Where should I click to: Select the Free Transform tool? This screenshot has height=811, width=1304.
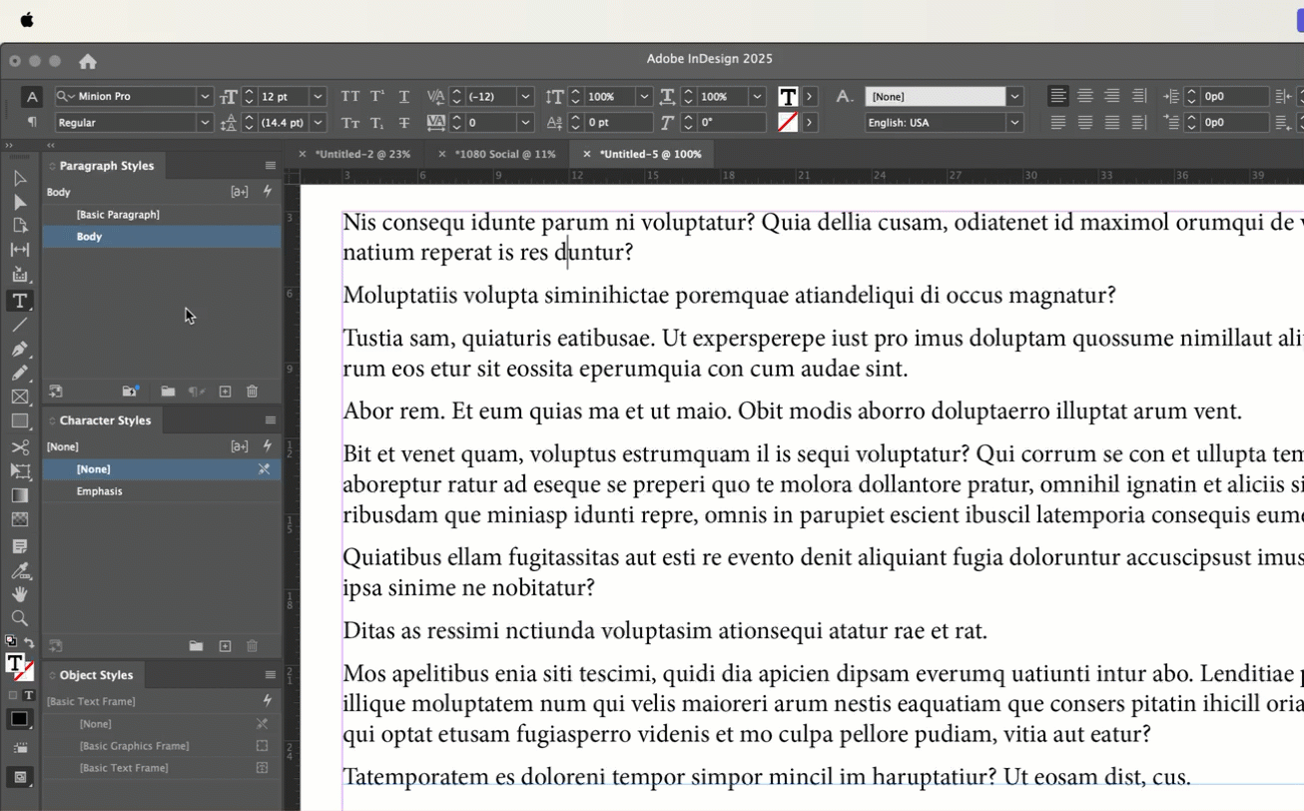(19, 470)
